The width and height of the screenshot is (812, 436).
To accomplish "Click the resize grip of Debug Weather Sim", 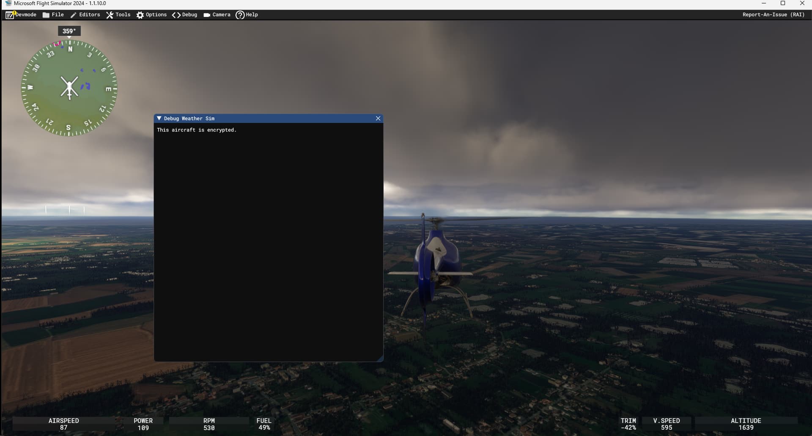I will tap(380, 359).
